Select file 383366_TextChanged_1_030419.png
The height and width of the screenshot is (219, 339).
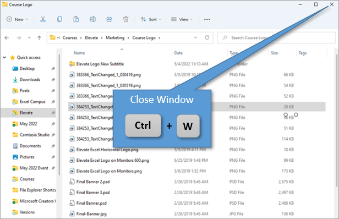coord(108,75)
